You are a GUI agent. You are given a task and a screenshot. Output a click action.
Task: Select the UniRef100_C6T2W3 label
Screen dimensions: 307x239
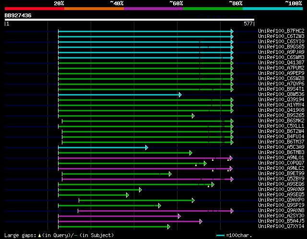coord(281,36)
